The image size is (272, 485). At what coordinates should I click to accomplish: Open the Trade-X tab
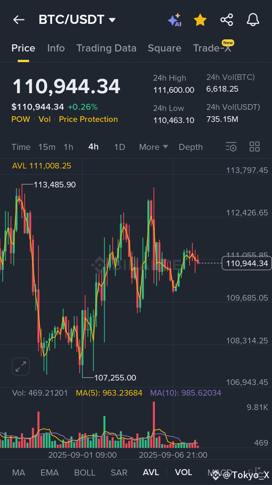click(x=212, y=48)
